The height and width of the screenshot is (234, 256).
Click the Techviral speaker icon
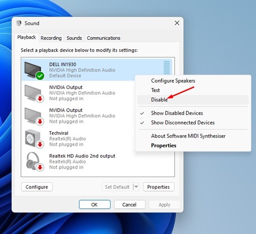click(34, 139)
